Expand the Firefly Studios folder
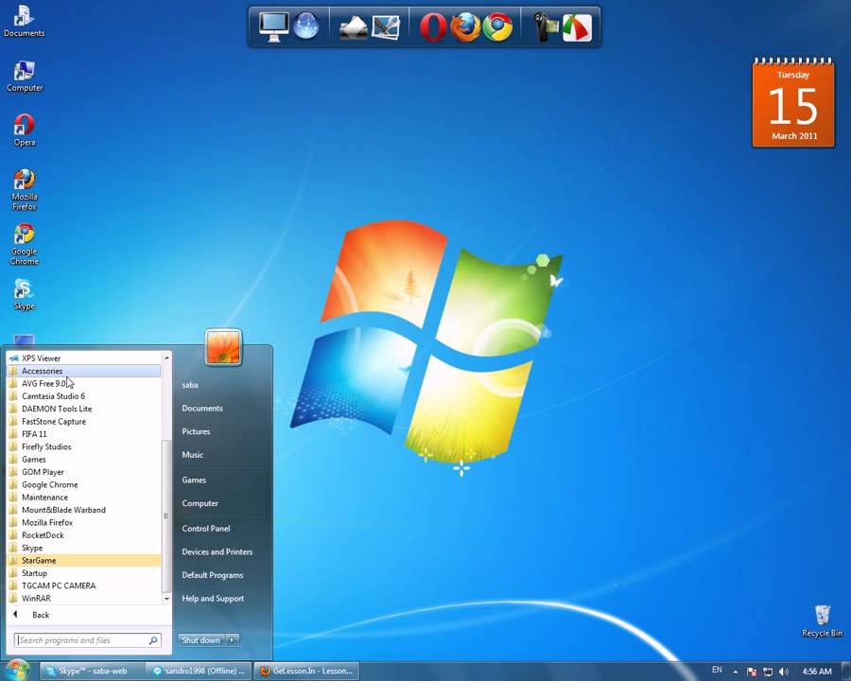This screenshot has height=681, width=851. [x=84, y=446]
